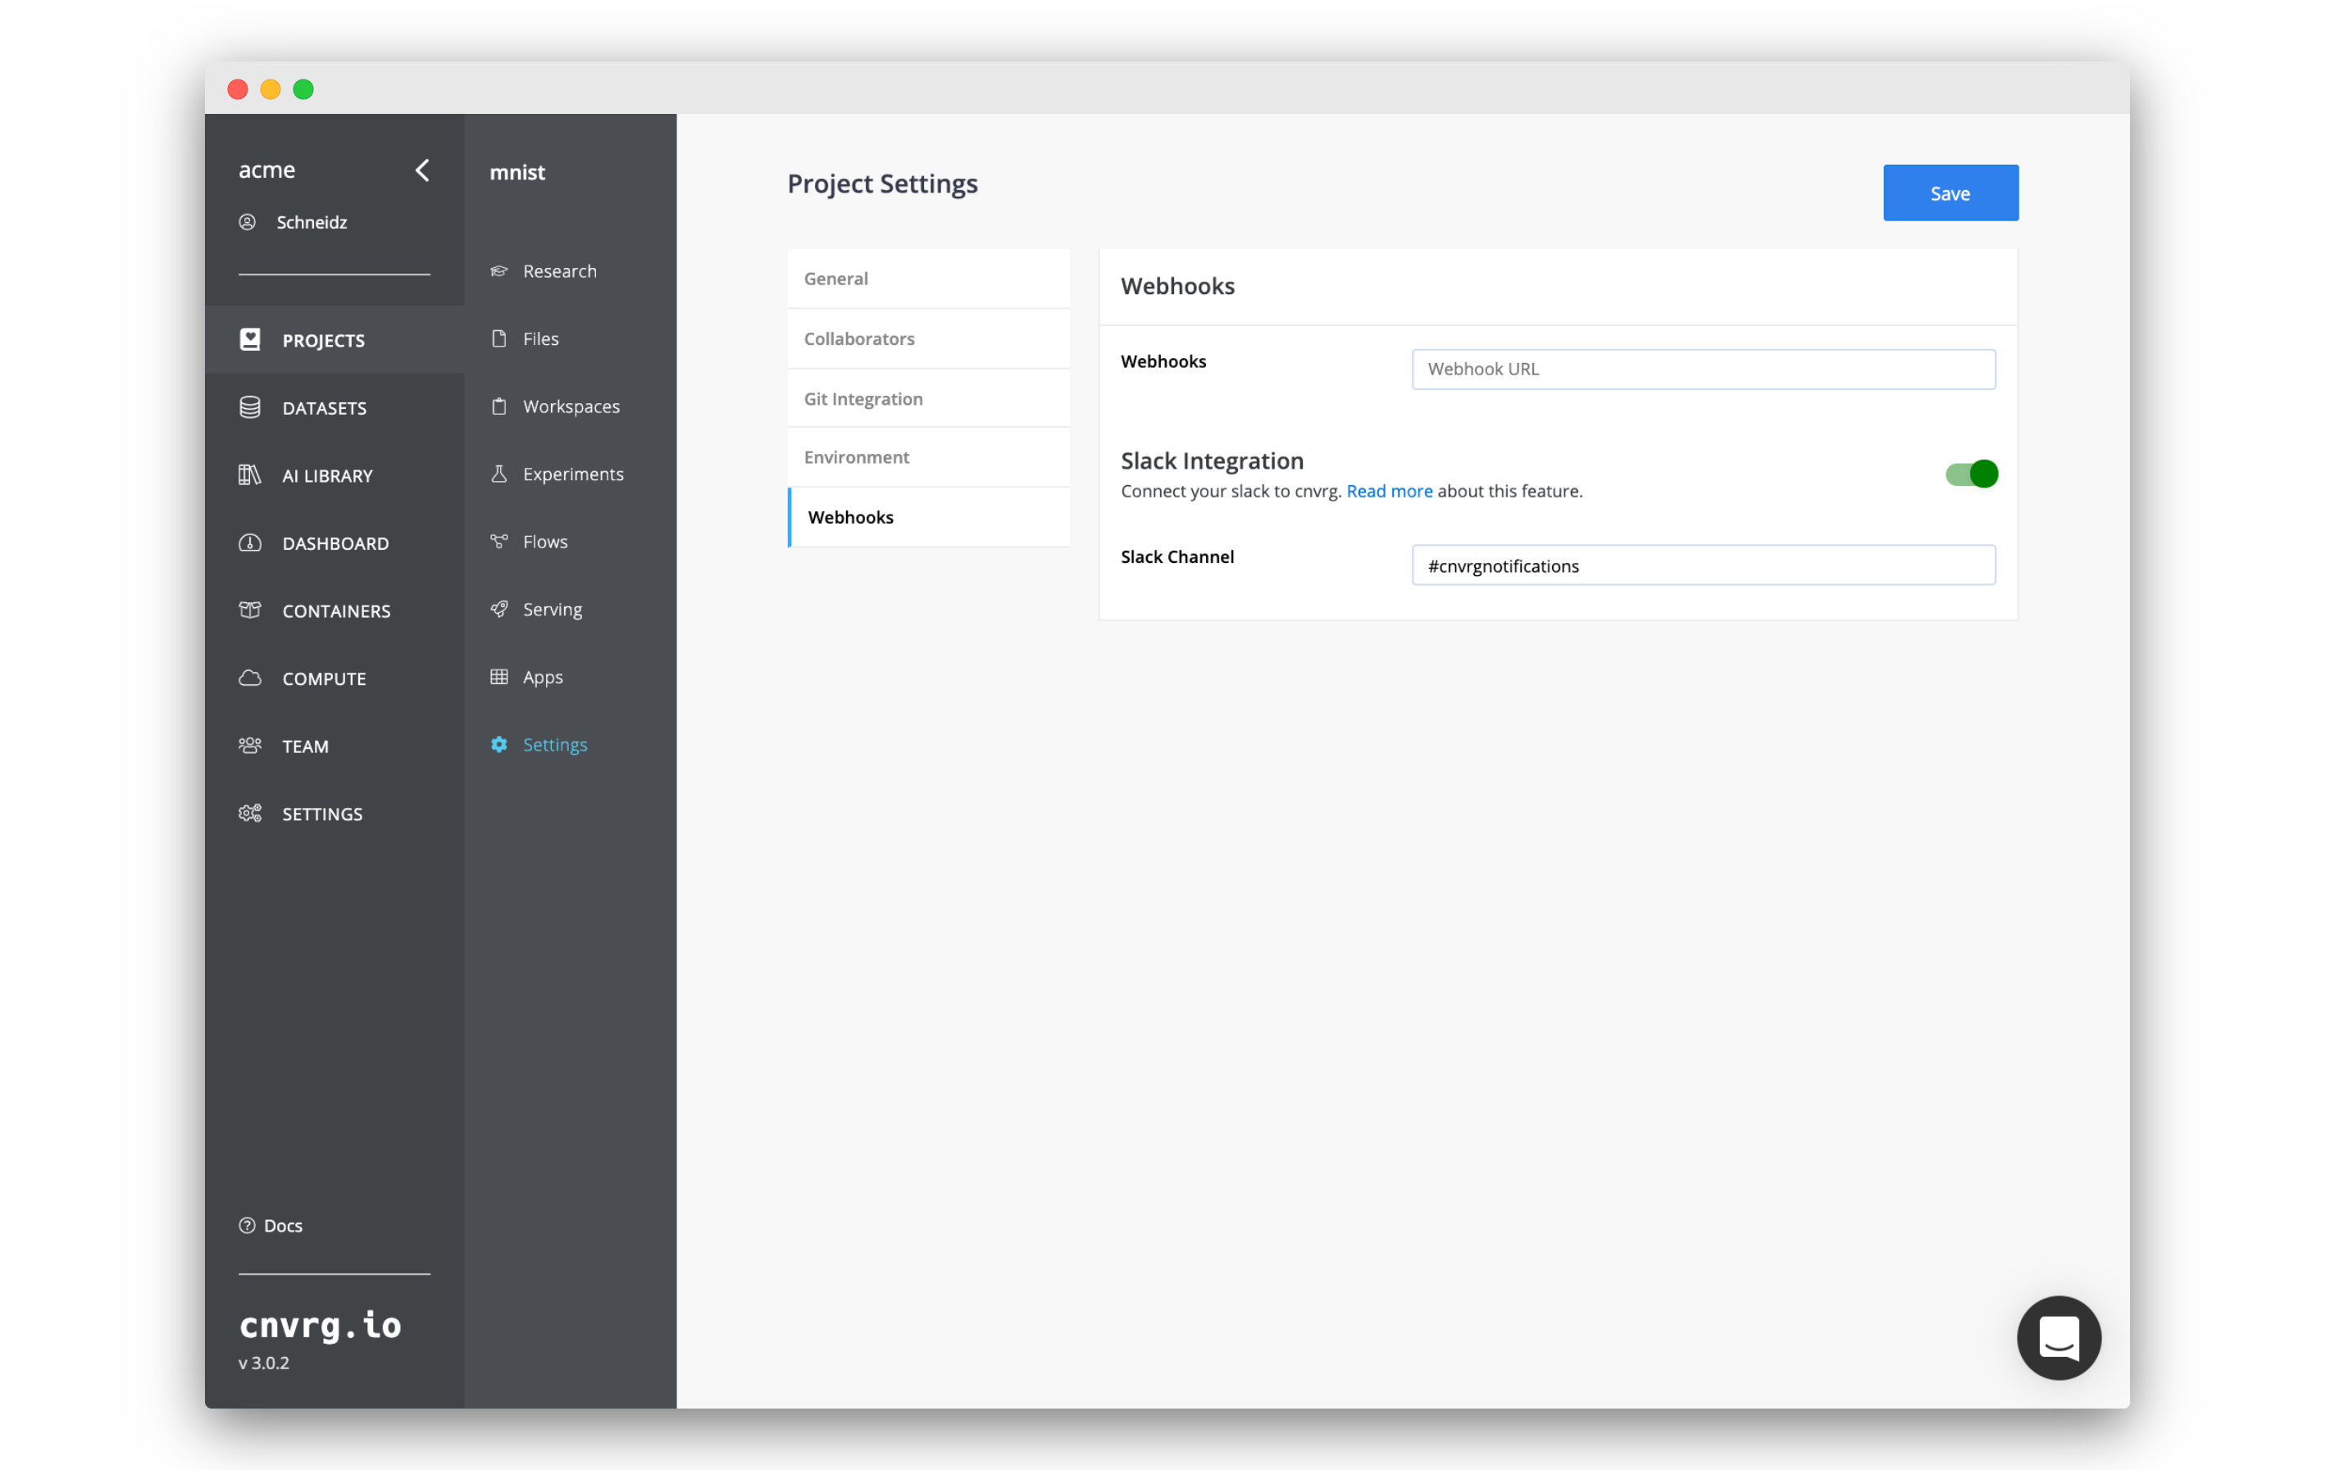Click the blue Save button

coord(1950,193)
